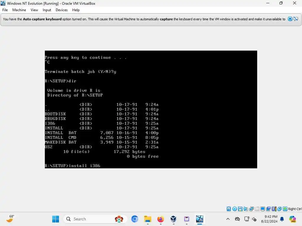Screen dimensions: 302x226
Task: Open the weather widget showing 68°
Action: pos(10,219)
